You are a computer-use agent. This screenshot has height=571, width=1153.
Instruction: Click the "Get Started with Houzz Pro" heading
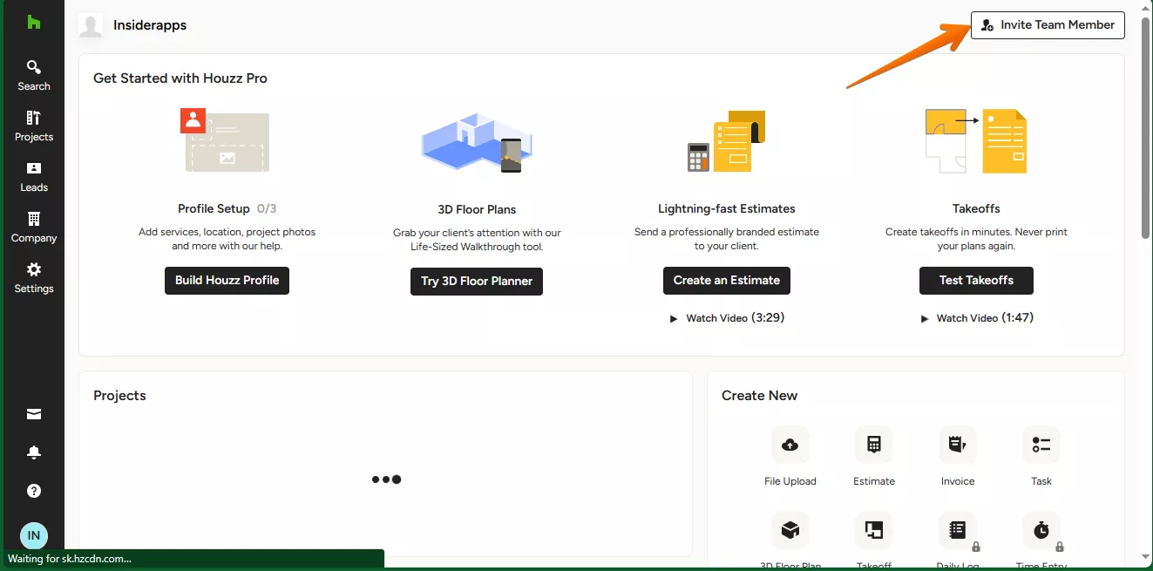180,78
